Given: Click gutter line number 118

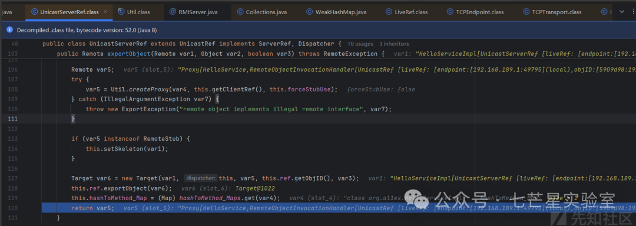Looking at the screenshot, I should (x=13, y=188).
